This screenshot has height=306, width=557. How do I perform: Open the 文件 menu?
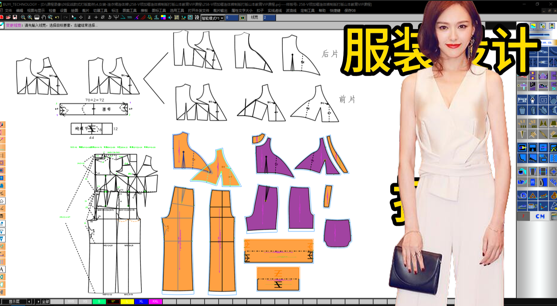pyautogui.click(x=8, y=11)
